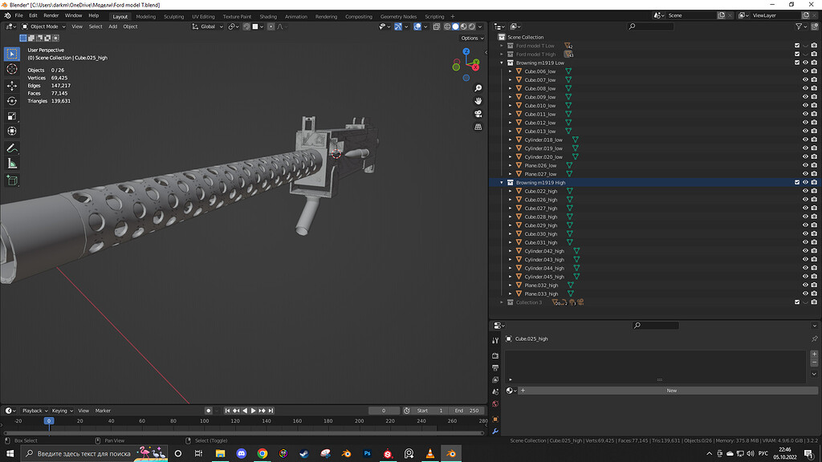Open the Playback dropdown in timeline
Viewport: 822px width, 462px height.
[x=35, y=411]
